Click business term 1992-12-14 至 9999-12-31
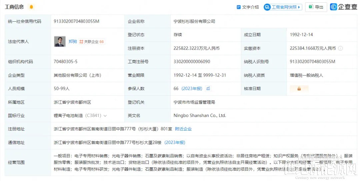This screenshot has height=181, width=360. tap(200, 75)
